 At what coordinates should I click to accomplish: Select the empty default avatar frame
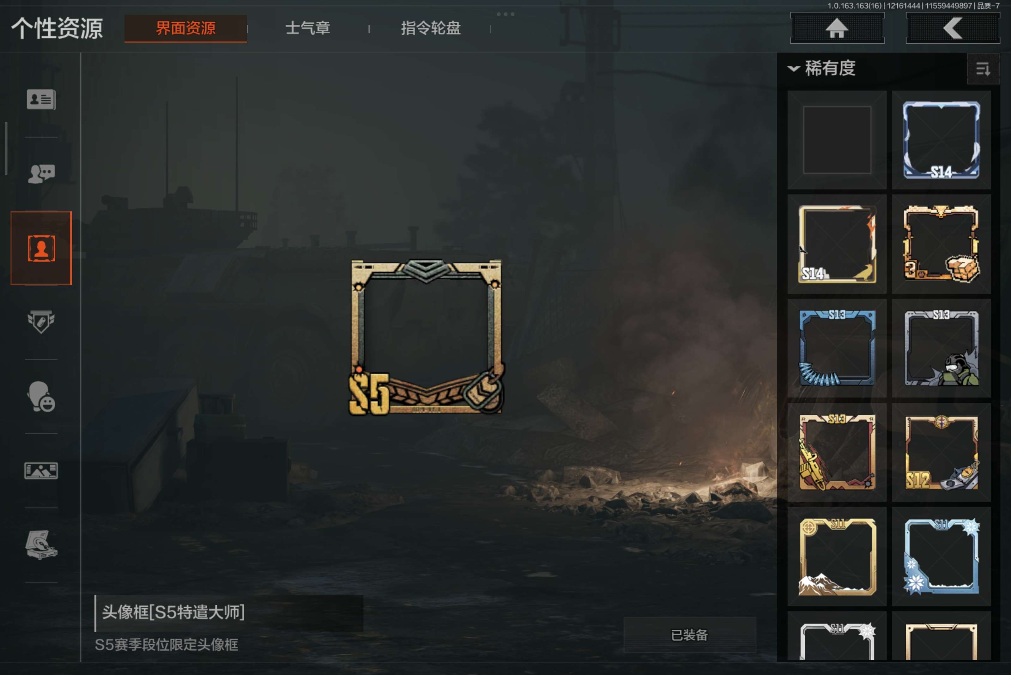[837, 140]
